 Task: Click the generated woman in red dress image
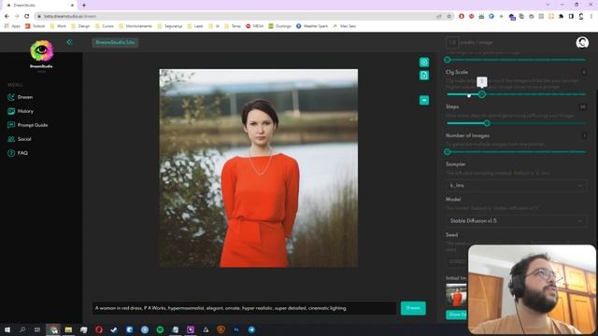259,168
